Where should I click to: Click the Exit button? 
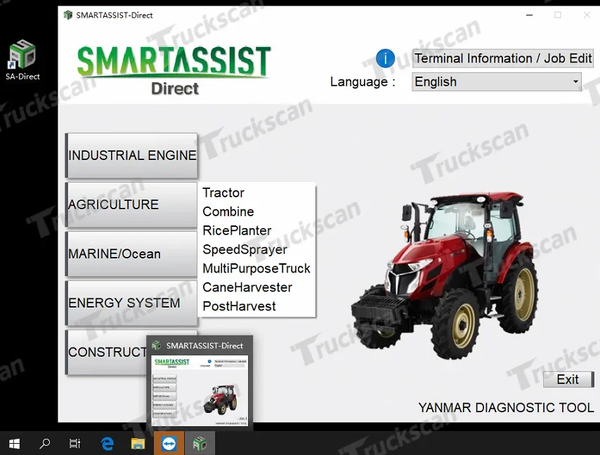[x=568, y=379]
